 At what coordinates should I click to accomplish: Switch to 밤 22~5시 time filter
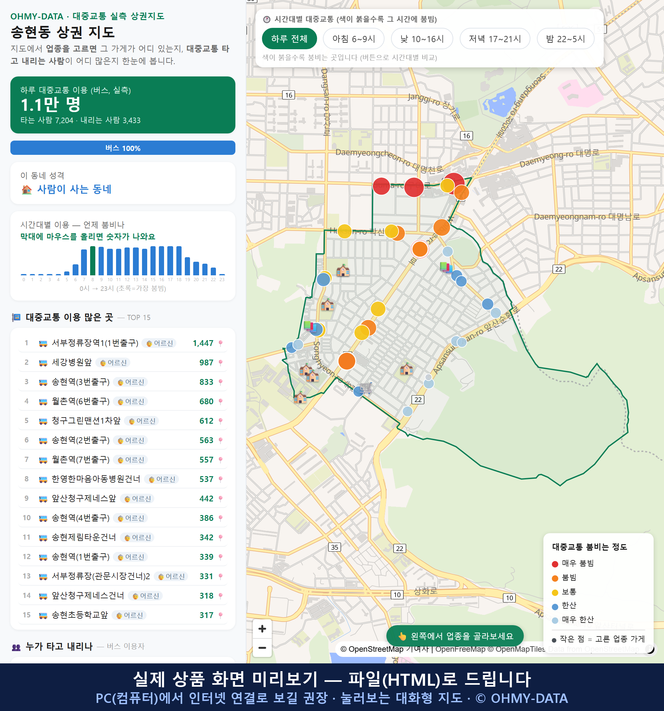pos(565,39)
